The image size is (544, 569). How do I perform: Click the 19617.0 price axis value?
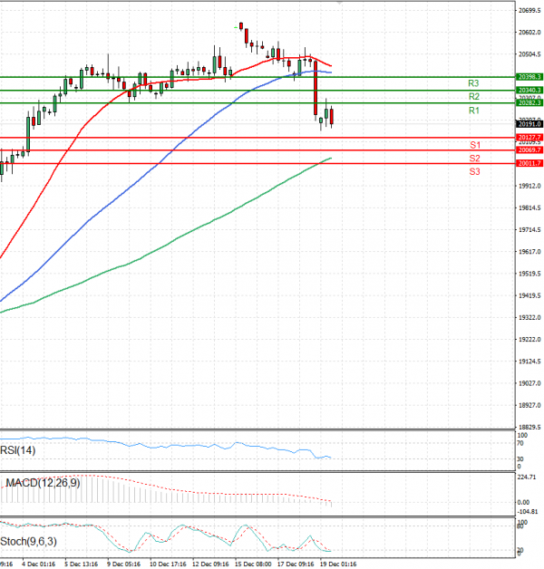point(529,252)
